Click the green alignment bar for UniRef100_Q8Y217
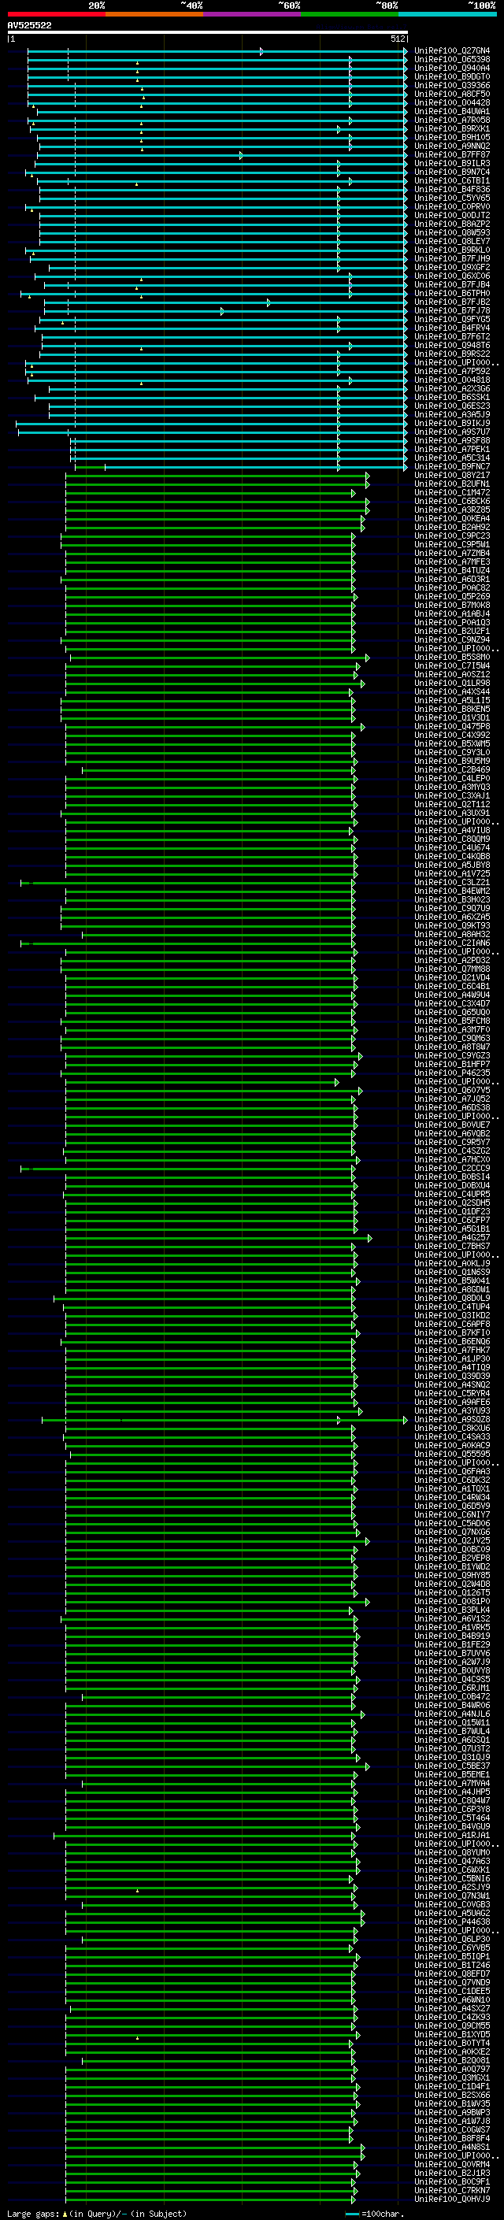The width and height of the screenshot is (504, 2220). pos(217,476)
